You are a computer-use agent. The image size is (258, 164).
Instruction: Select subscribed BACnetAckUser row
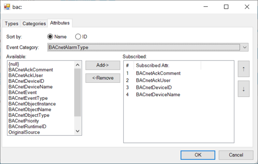153,80
